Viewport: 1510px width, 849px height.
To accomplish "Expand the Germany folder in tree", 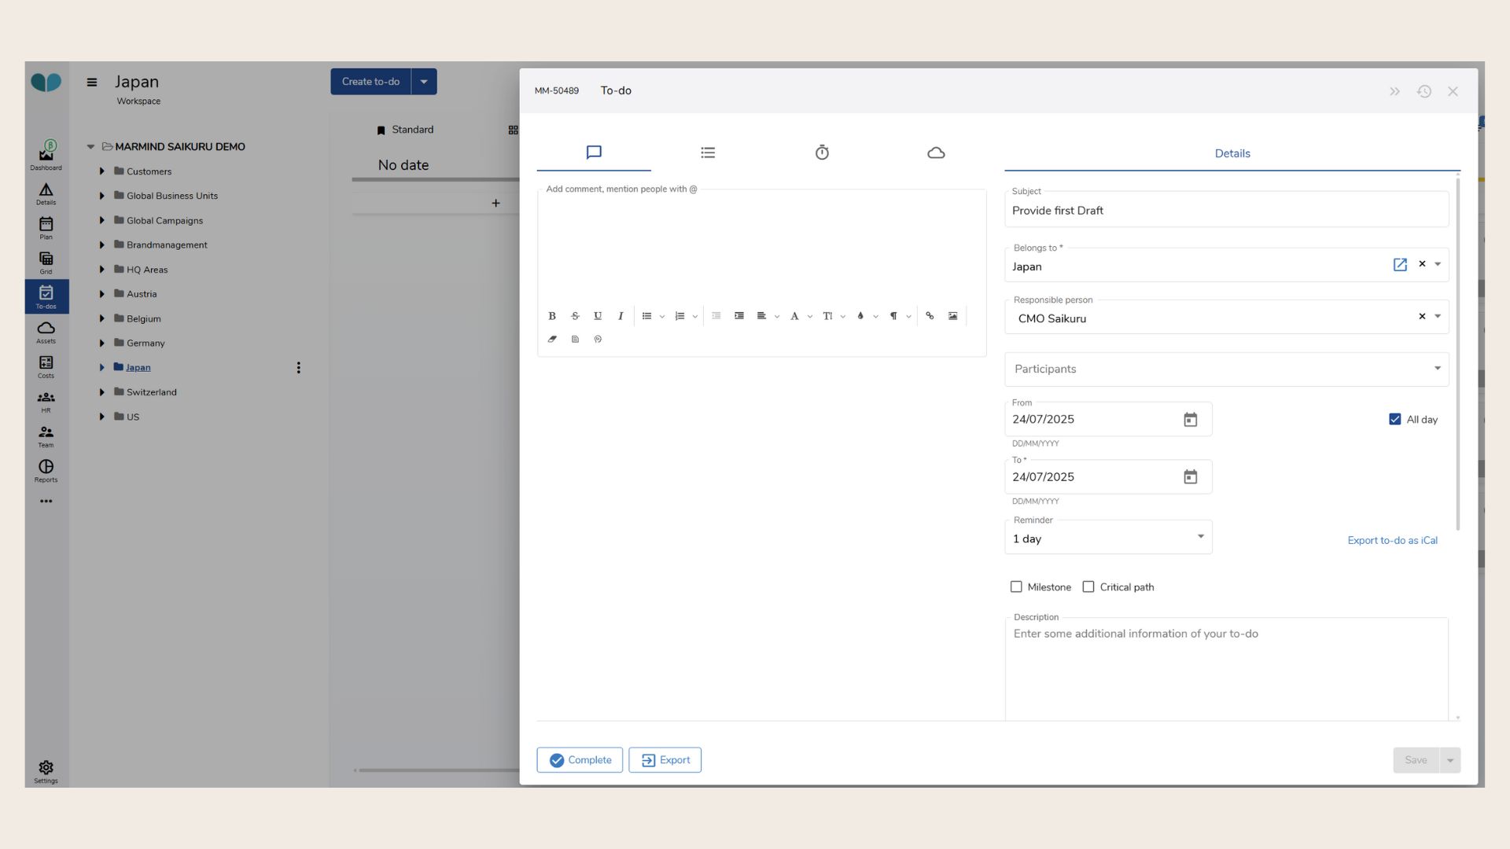I will 101,343.
